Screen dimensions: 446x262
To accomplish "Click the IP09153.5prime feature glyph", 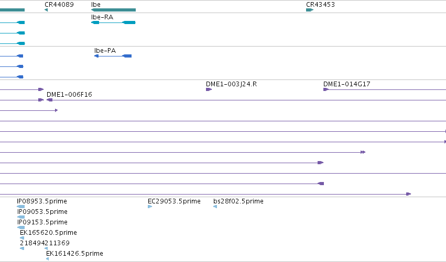I will [x=21, y=227].
